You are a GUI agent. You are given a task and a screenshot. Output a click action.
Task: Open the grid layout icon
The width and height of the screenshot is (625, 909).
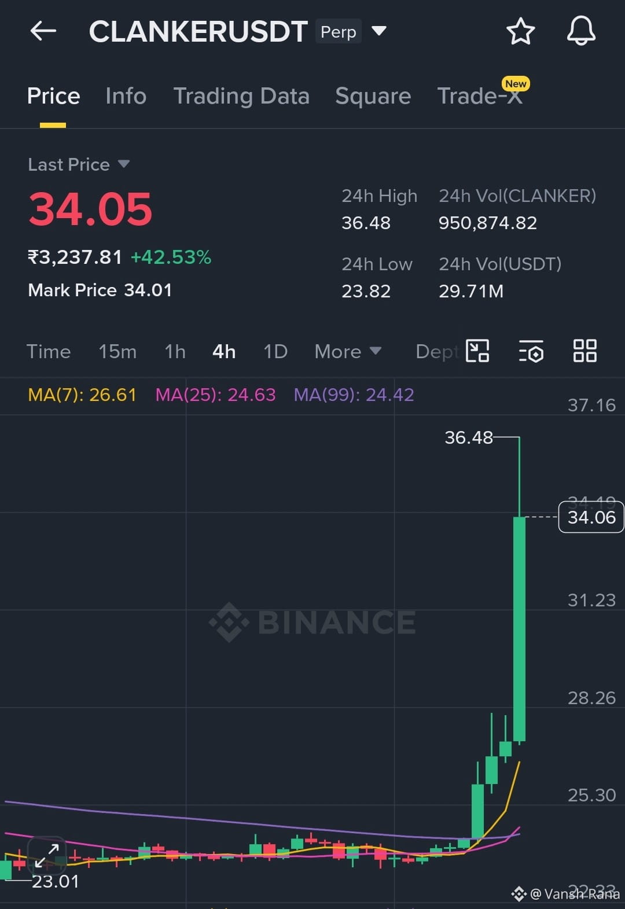point(584,351)
